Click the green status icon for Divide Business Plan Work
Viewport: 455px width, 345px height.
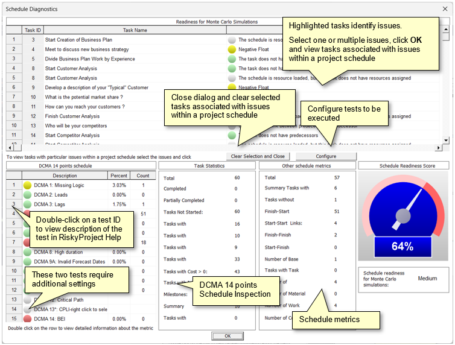click(x=232, y=59)
